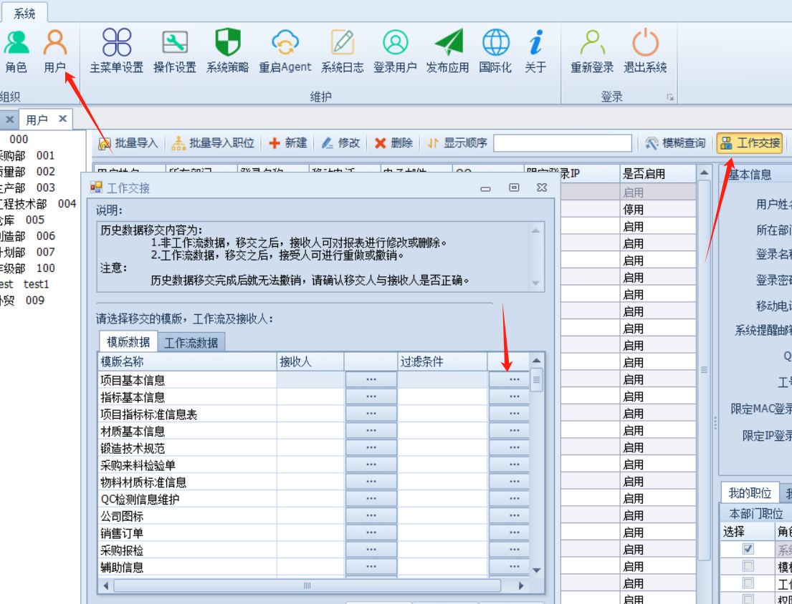Switch to the 工作流数据 tab
792x604 pixels.
[191, 342]
